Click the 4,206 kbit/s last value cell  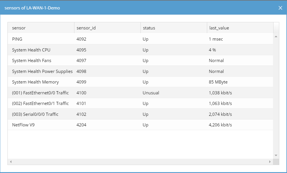(220, 125)
